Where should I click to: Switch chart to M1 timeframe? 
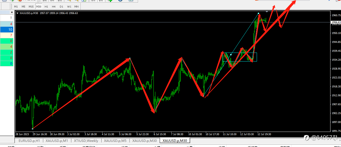16,6
